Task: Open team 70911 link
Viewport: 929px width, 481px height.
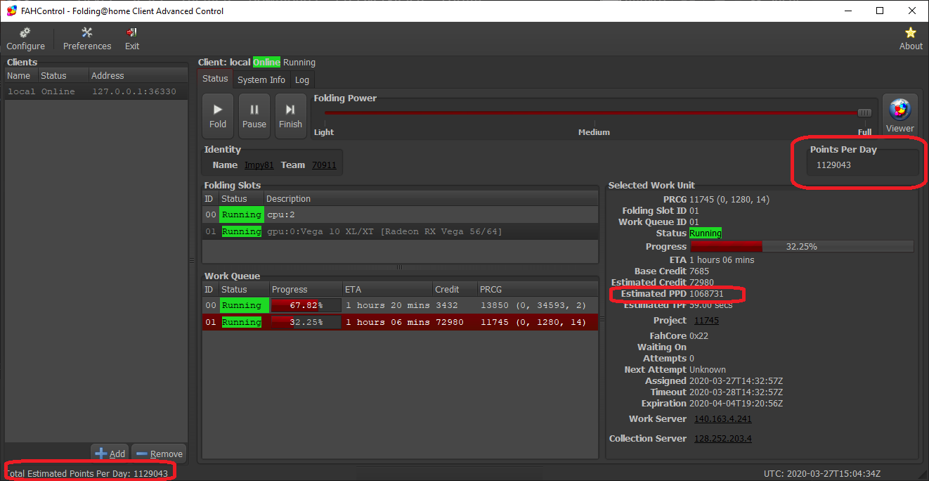Action: coord(324,165)
